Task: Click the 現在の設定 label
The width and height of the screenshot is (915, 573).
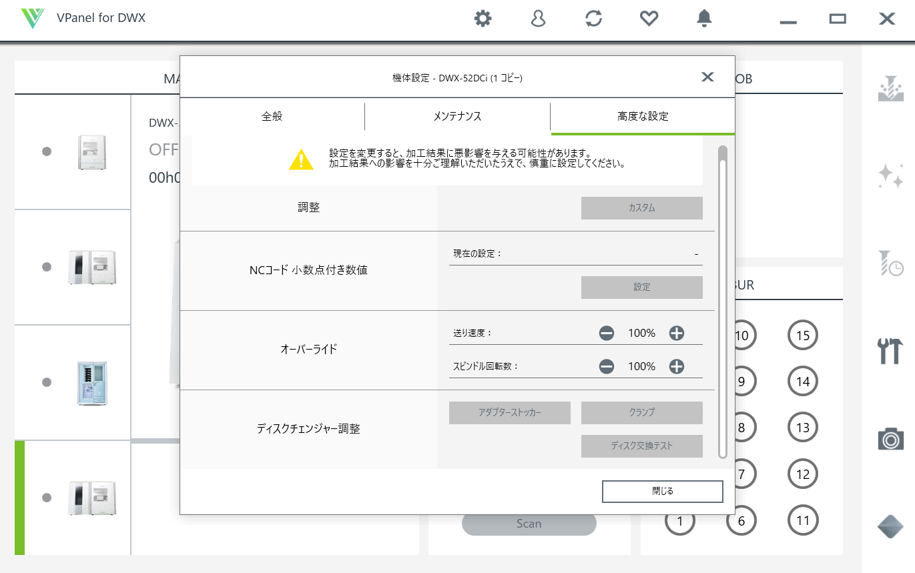Action: (x=477, y=253)
